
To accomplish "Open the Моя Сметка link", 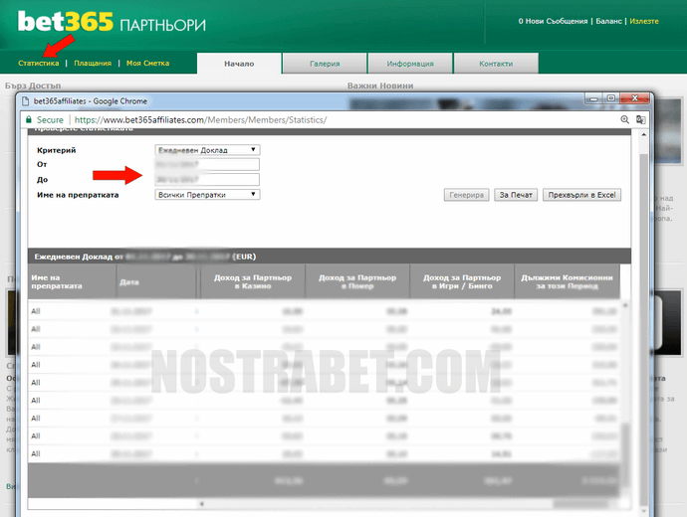I will tap(147, 63).
